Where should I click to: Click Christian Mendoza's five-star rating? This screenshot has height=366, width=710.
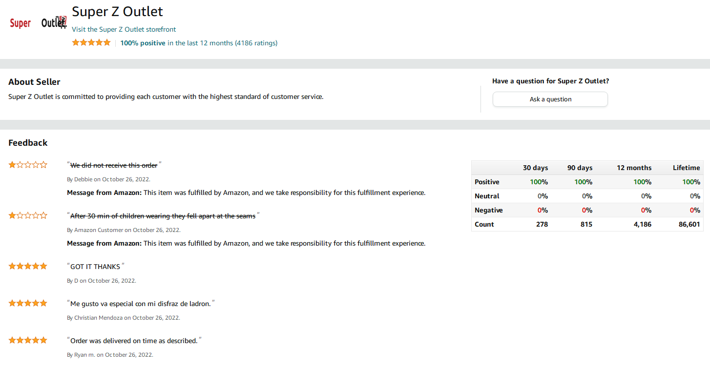[x=28, y=303]
